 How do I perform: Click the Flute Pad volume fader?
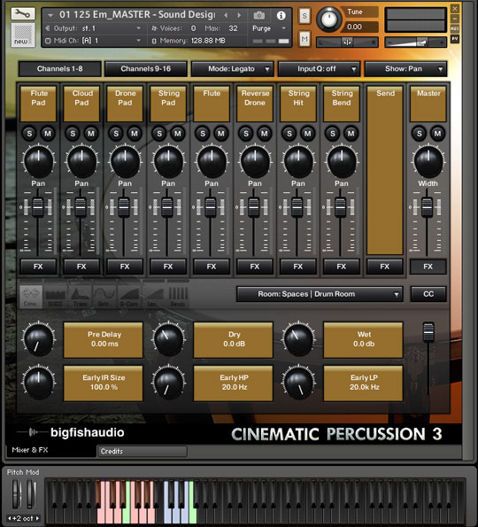(38, 207)
